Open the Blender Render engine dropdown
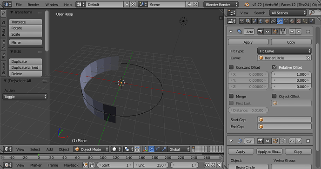 tap(221, 5)
